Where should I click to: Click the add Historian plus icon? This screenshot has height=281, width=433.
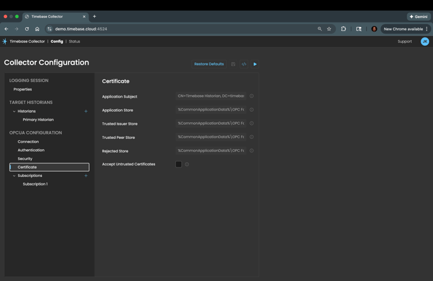coord(86,111)
